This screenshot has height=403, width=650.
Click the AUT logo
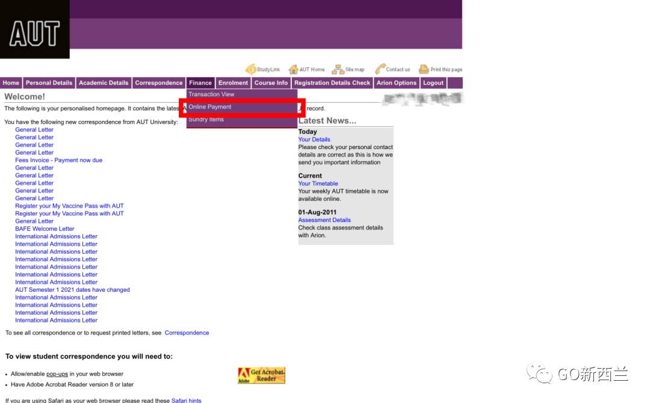35,29
